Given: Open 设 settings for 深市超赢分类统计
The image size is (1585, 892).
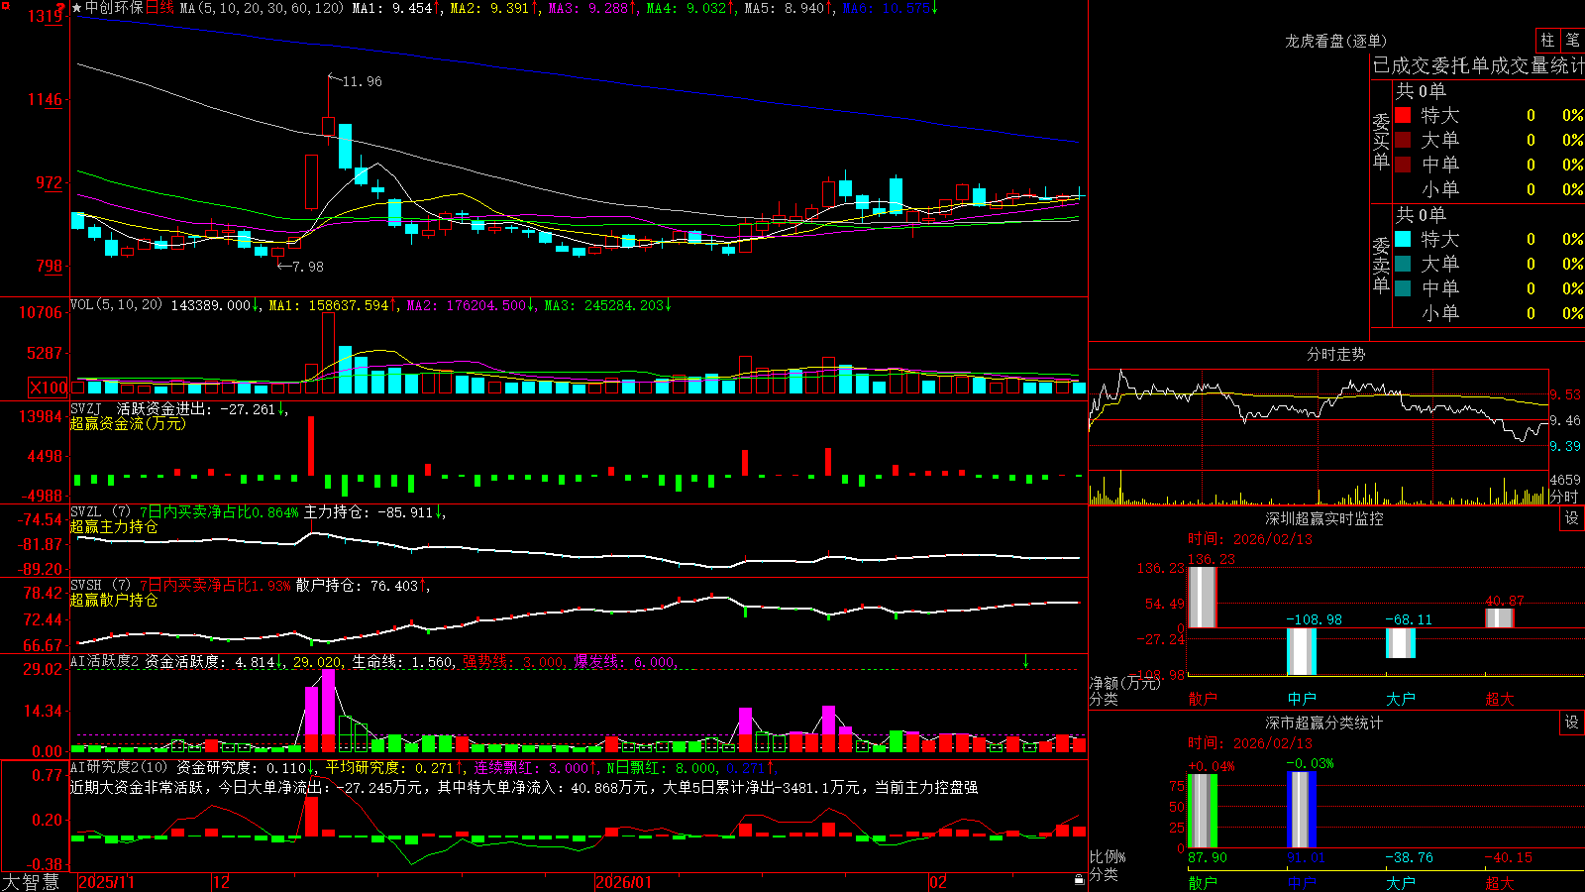Looking at the screenshot, I should tap(1572, 723).
